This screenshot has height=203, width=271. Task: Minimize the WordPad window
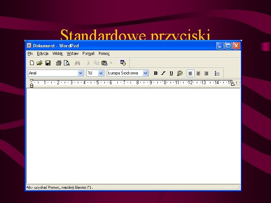(x=220, y=46)
